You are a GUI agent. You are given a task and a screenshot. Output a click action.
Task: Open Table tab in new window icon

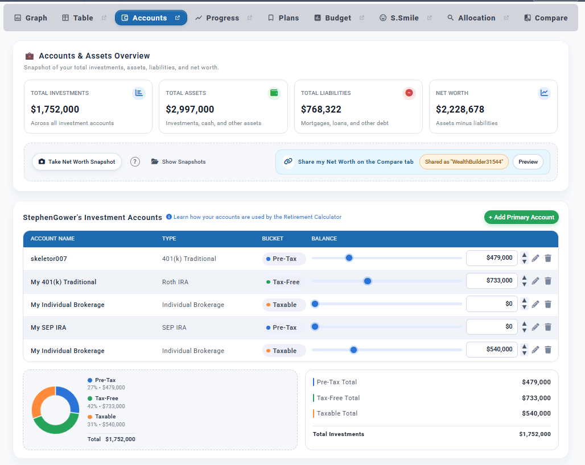[x=104, y=18]
